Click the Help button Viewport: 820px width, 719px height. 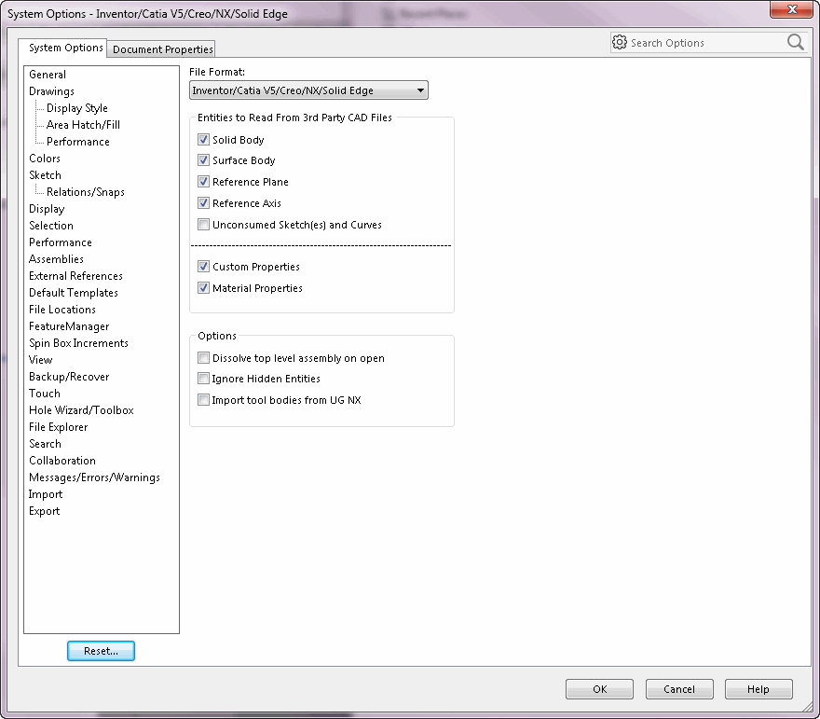point(758,689)
